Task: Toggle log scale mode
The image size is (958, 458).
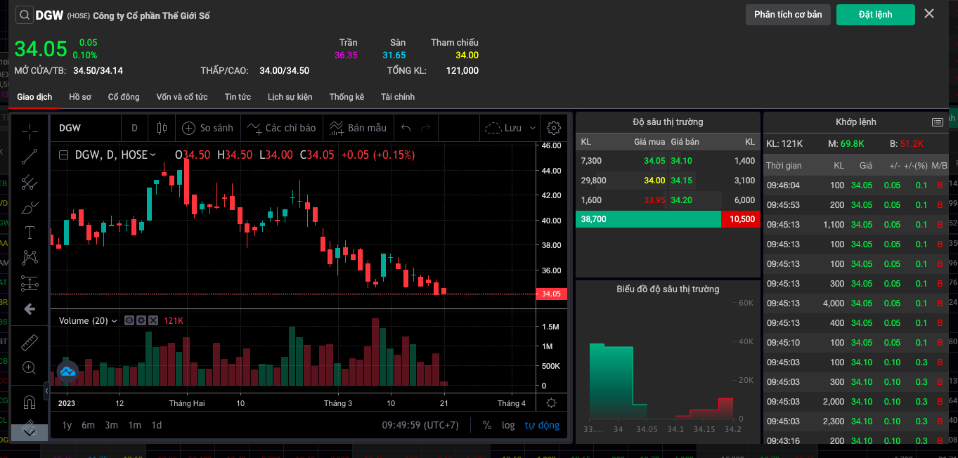Action: pos(508,425)
